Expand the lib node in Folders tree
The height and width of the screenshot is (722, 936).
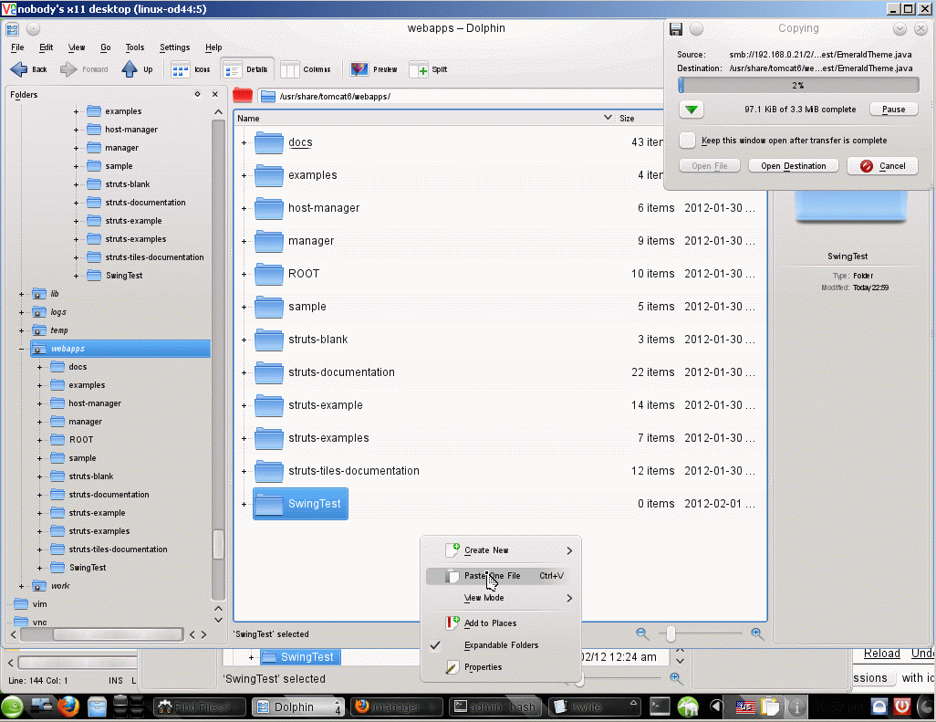pyautogui.click(x=22, y=295)
